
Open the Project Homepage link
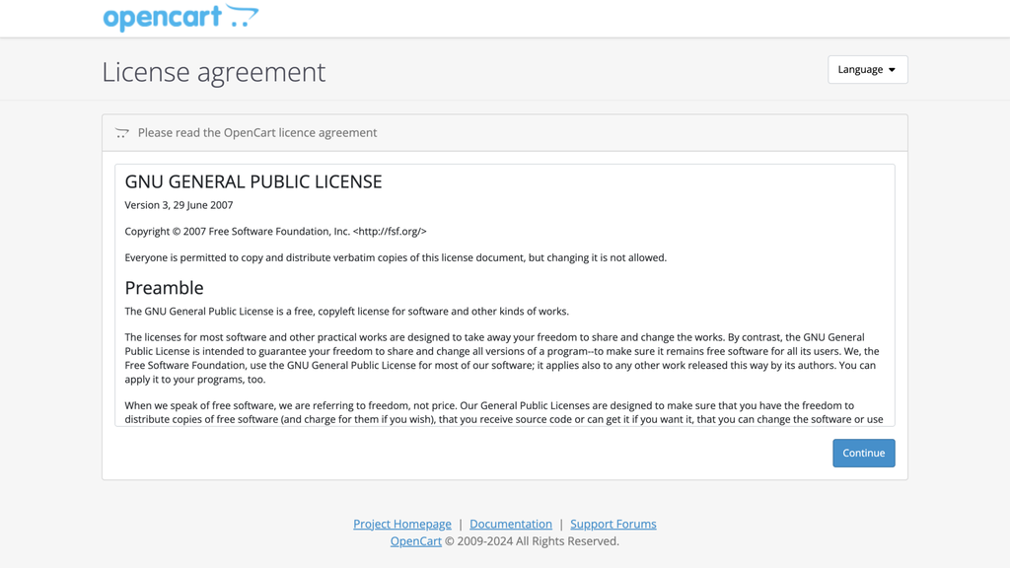tap(401, 524)
